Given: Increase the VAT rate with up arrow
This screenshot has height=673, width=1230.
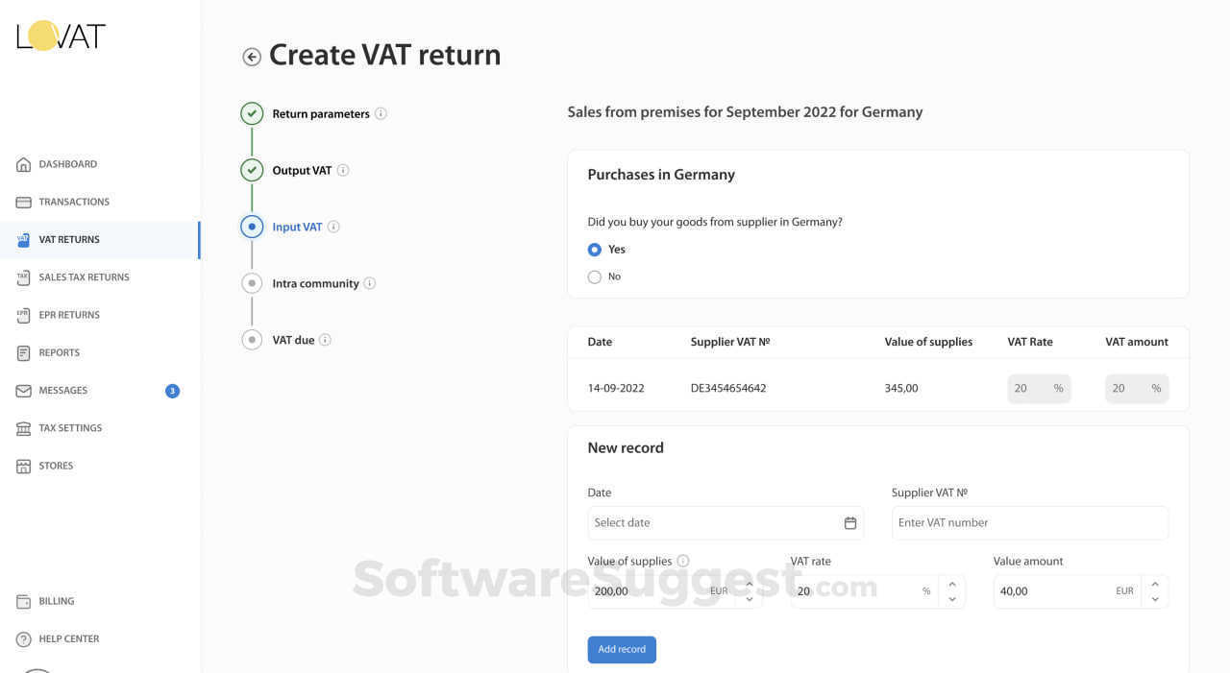Looking at the screenshot, I should pos(952,584).
